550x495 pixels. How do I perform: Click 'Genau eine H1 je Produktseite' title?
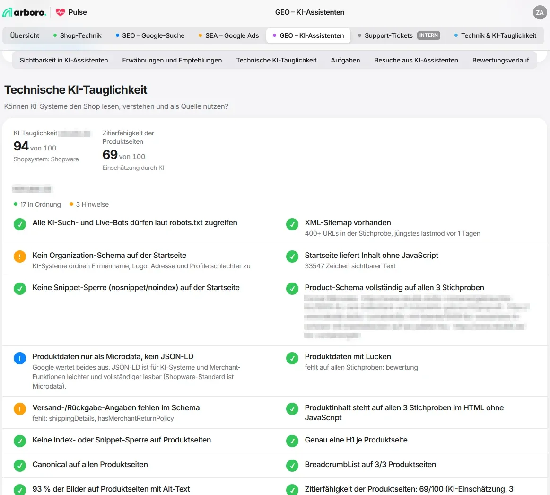coord(356,440)
